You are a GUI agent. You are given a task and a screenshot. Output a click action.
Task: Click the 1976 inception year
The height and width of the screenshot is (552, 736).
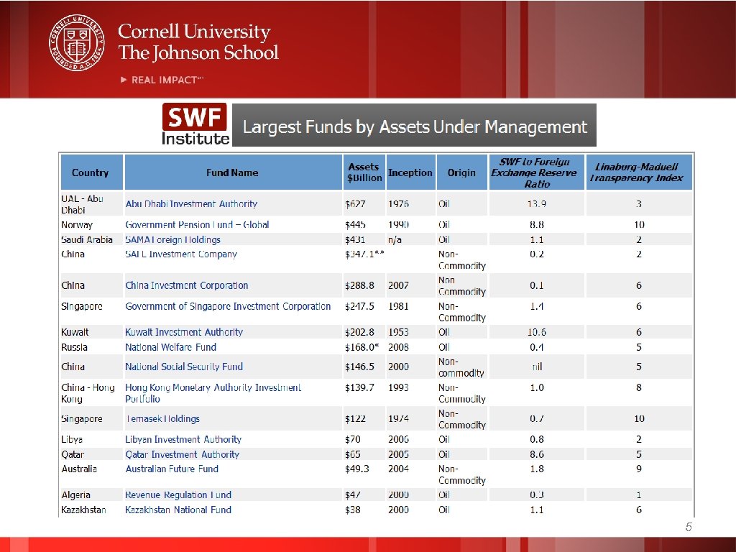click(398, 203)
